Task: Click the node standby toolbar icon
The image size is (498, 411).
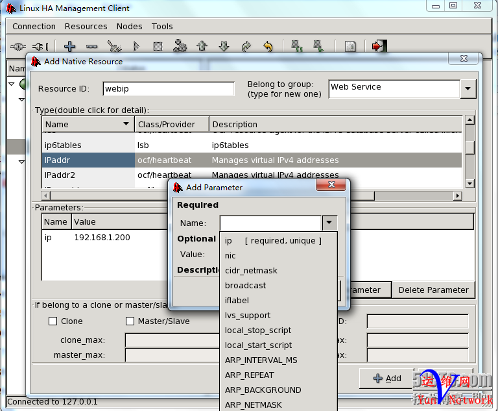Action: tap(297, 46)
